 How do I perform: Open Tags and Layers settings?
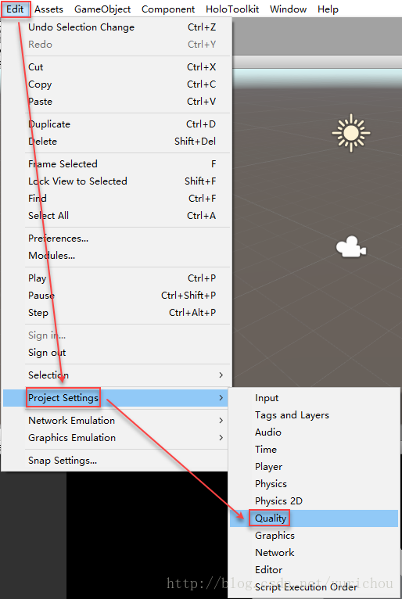[314, 415]
